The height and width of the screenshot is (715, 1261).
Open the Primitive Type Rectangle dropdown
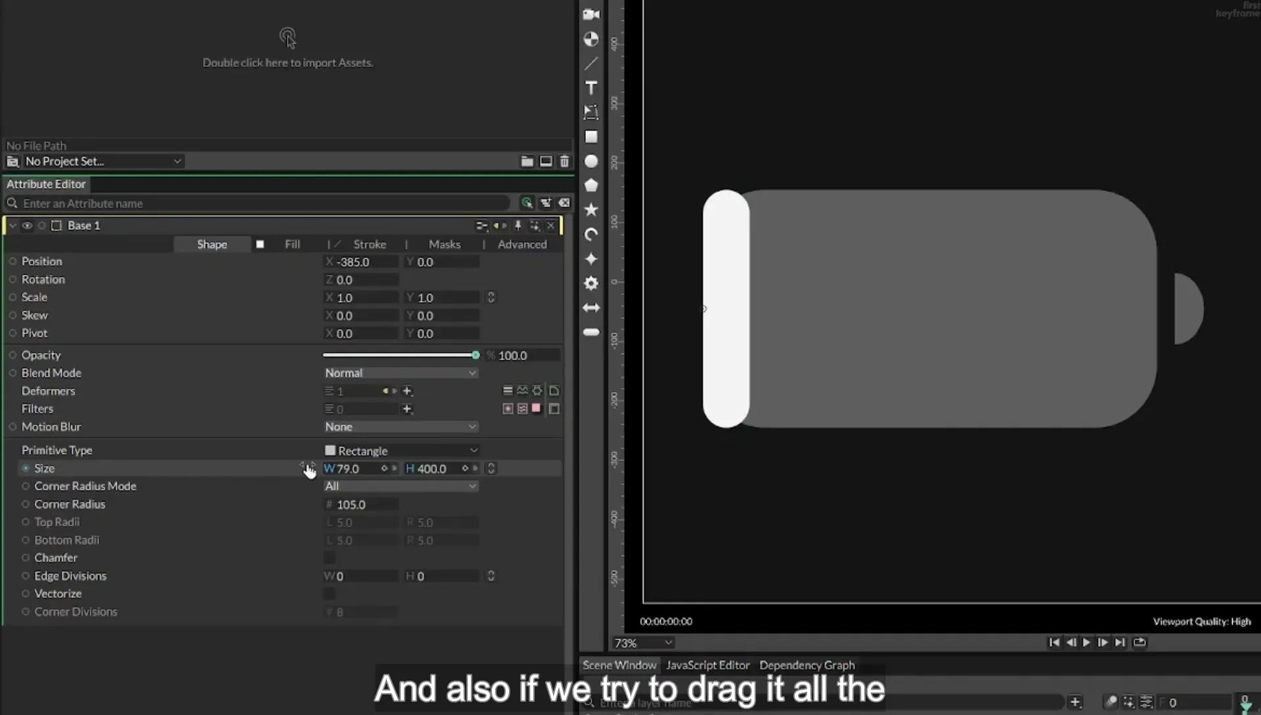click(401, 451)
